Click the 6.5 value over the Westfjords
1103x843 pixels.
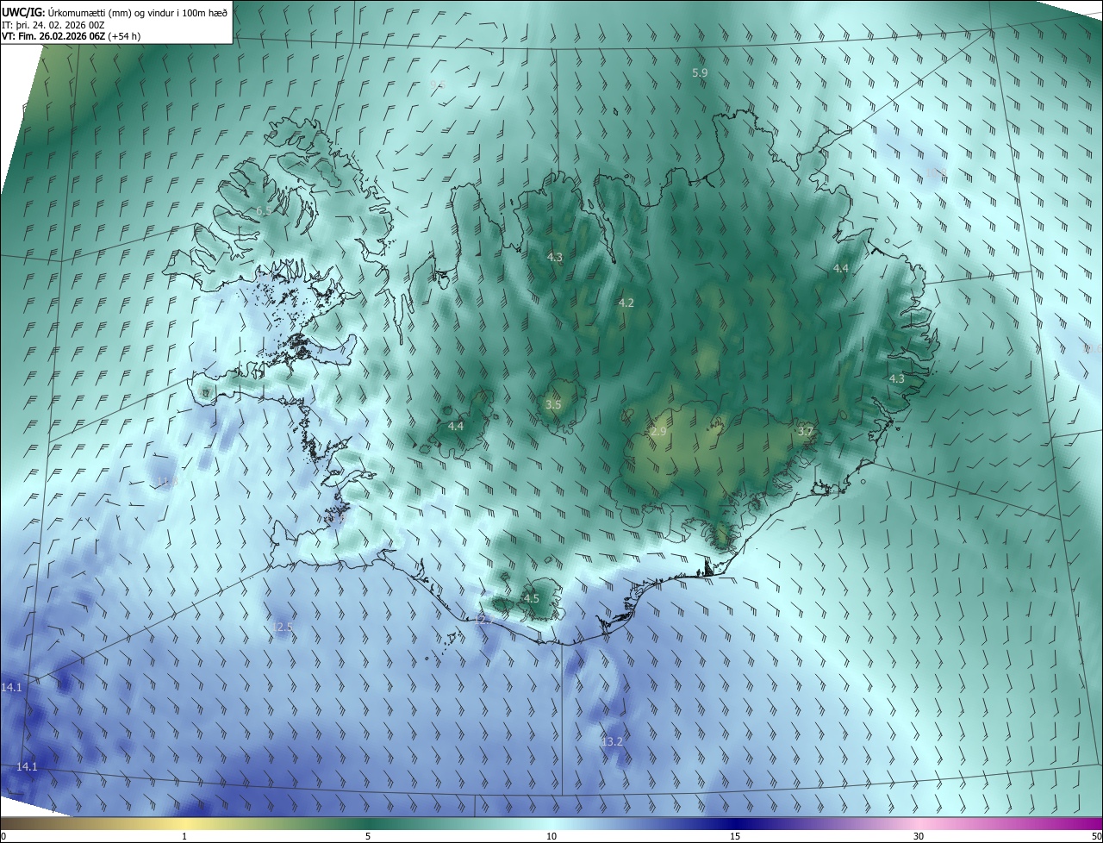pos(263,210)
